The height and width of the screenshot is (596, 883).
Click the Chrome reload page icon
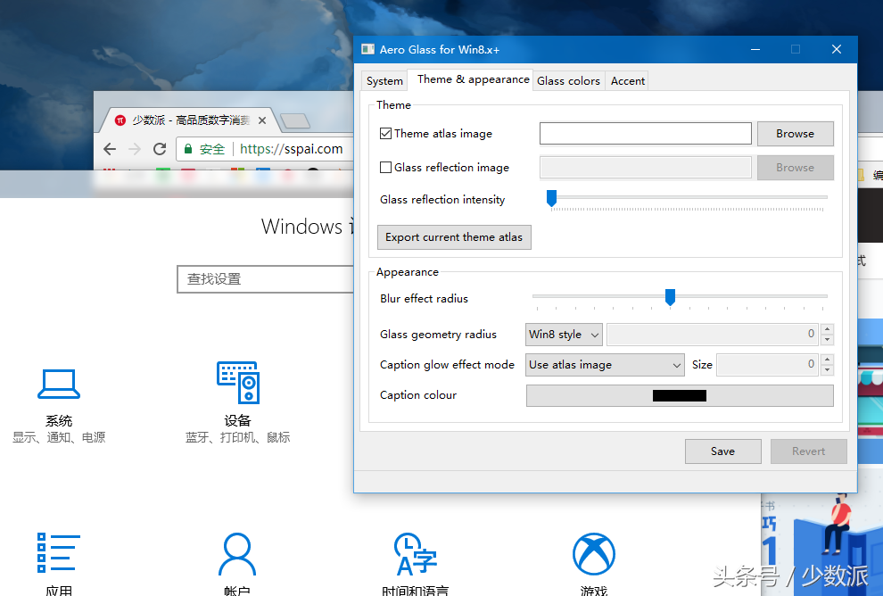(160, 149)
